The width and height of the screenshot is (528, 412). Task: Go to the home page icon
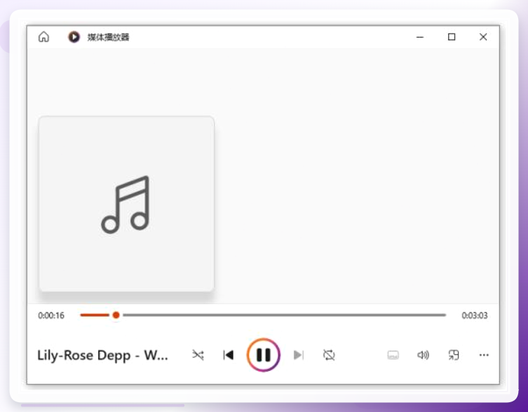(x=43, y=36)
